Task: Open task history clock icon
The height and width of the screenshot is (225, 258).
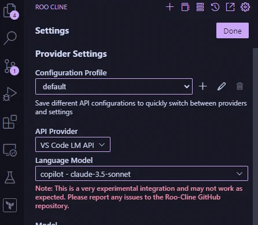Action: tap(215, 7)
